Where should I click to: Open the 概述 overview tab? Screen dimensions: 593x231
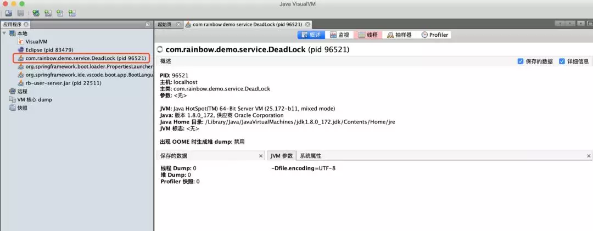pyautogui.click(x=311, y=35)
